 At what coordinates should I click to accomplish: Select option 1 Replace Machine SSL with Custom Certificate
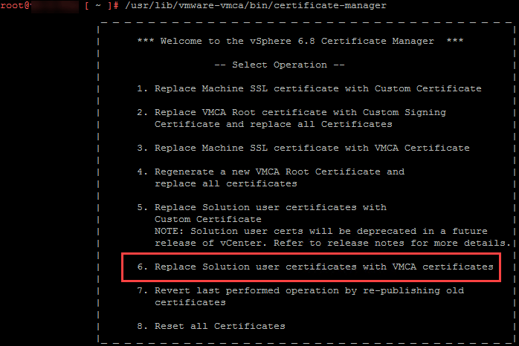[309, 88]
